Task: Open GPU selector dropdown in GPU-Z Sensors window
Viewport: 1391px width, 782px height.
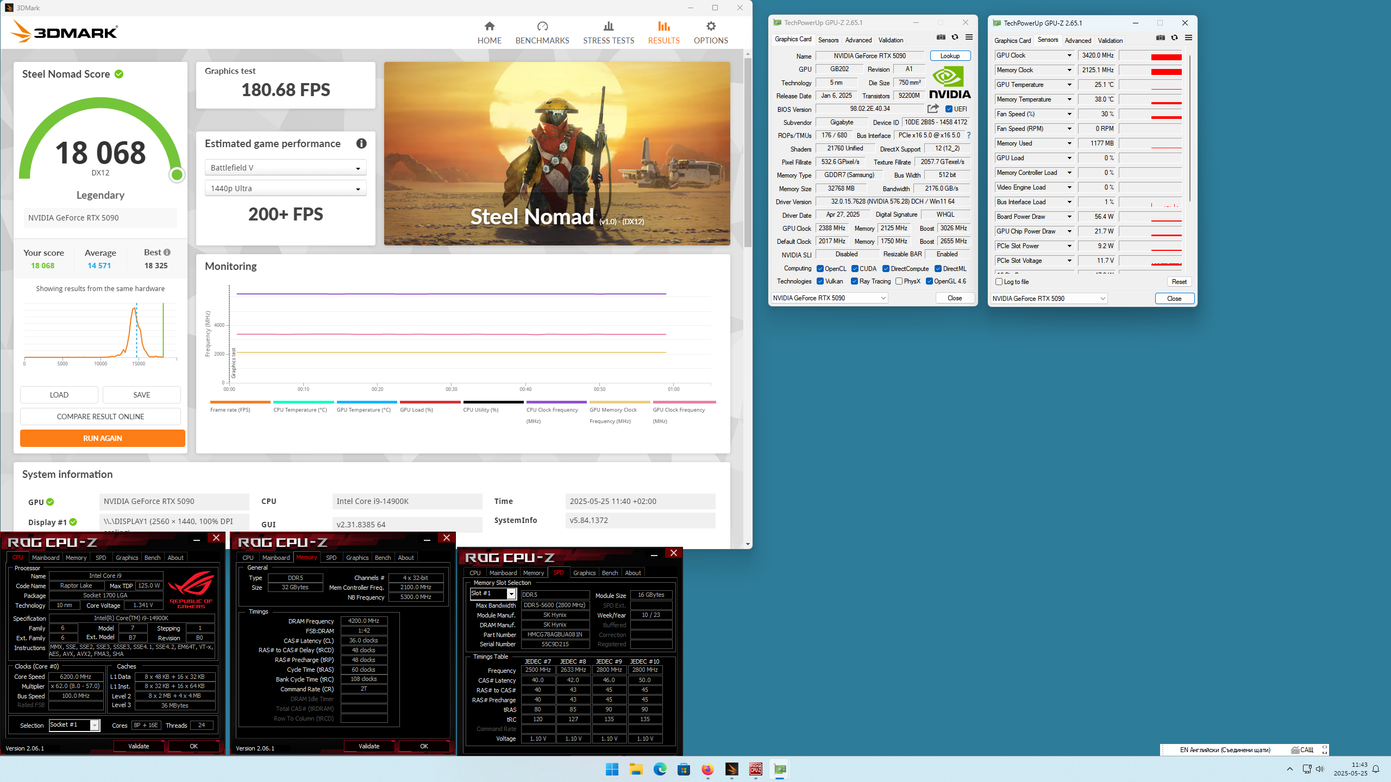Action: point(1049,299)
